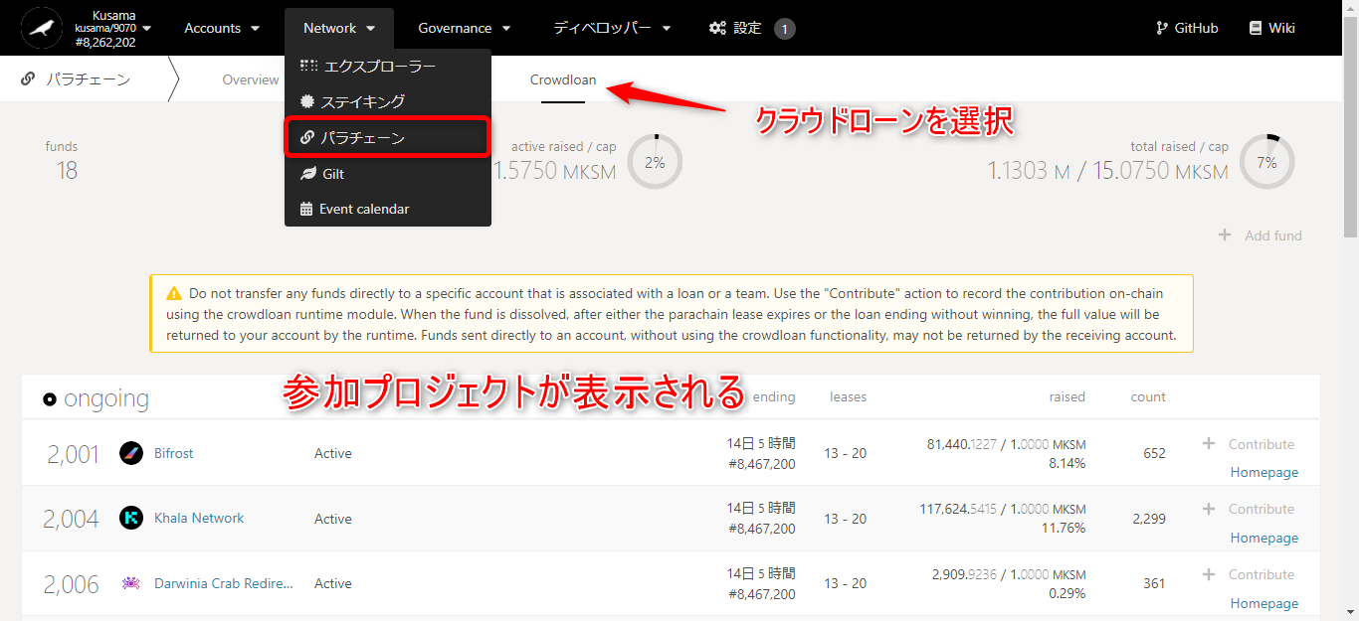The image size is (1359, 621).
Task: Expand the Network menu
Action: click(x=339, y=28)
